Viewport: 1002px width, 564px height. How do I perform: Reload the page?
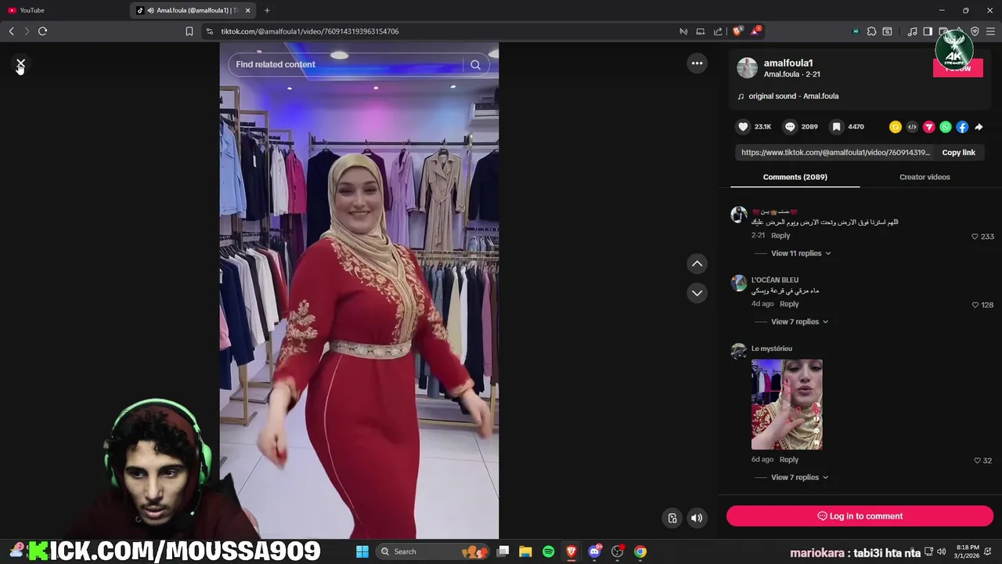(x=42, y=31)
